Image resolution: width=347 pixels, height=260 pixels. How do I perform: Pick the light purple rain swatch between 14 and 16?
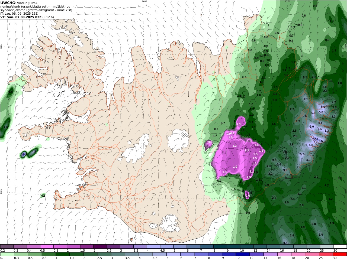pos(270,254)
